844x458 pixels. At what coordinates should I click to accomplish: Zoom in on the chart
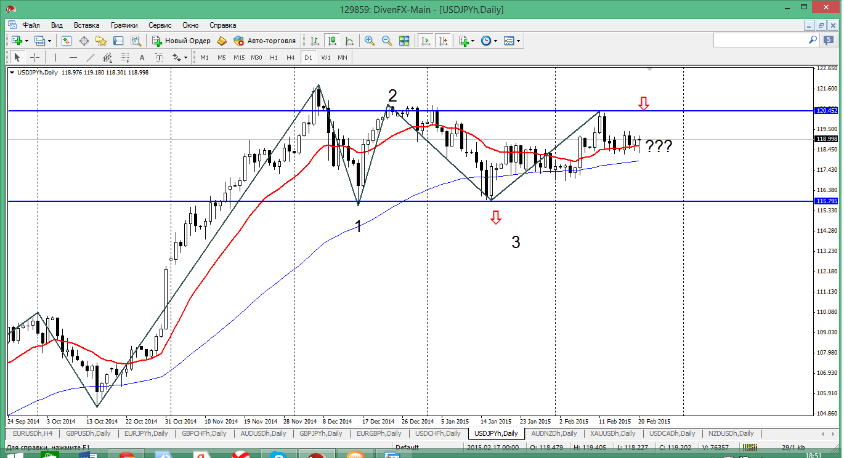(370, 41)
